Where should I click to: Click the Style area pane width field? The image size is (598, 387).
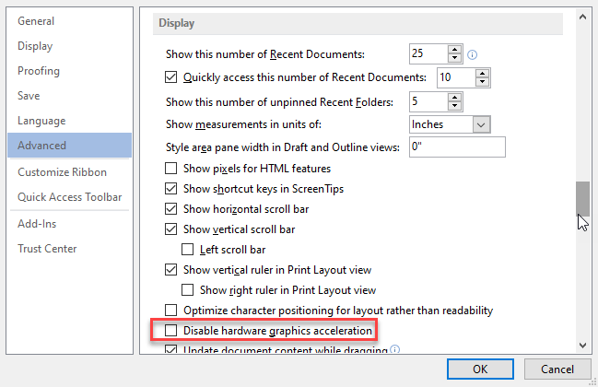point(457,147)
